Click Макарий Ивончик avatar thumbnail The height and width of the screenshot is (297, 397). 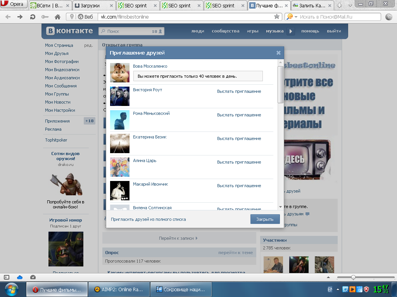pos(120,191)
